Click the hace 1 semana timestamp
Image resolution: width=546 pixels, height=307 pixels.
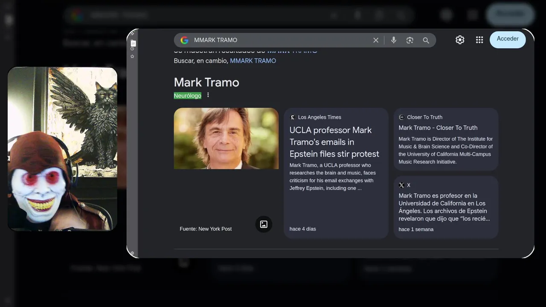[416, 229]
